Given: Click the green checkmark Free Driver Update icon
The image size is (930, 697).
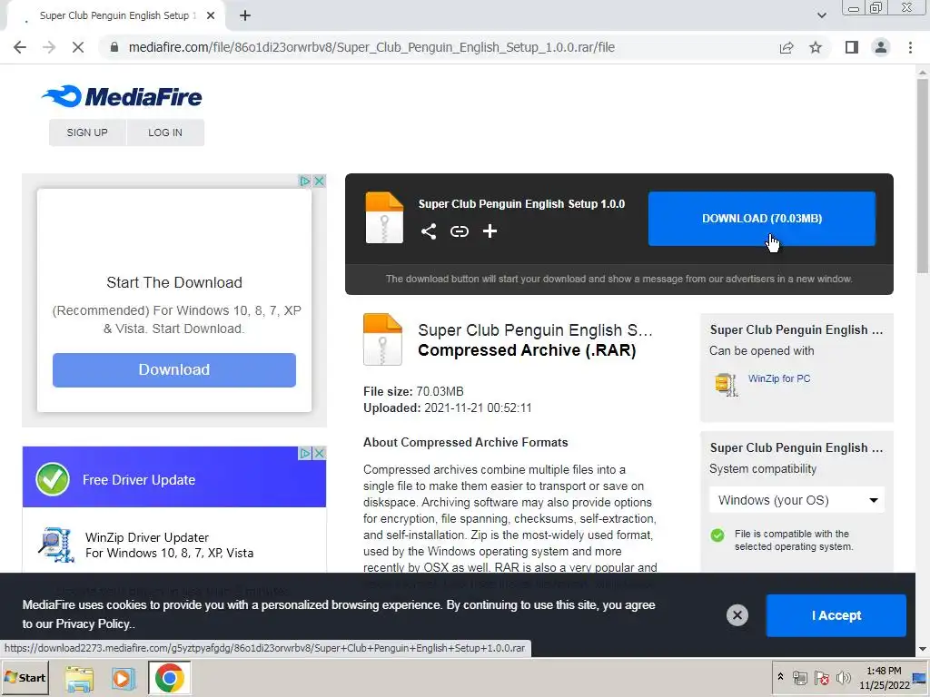Looking at the screenshot, I should click(52, 479).
